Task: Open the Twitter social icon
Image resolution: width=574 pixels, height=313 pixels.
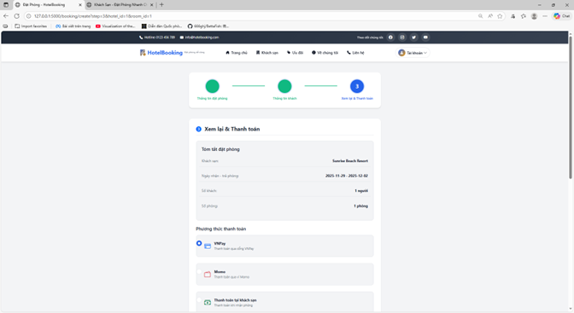Action: click(414, 38)
